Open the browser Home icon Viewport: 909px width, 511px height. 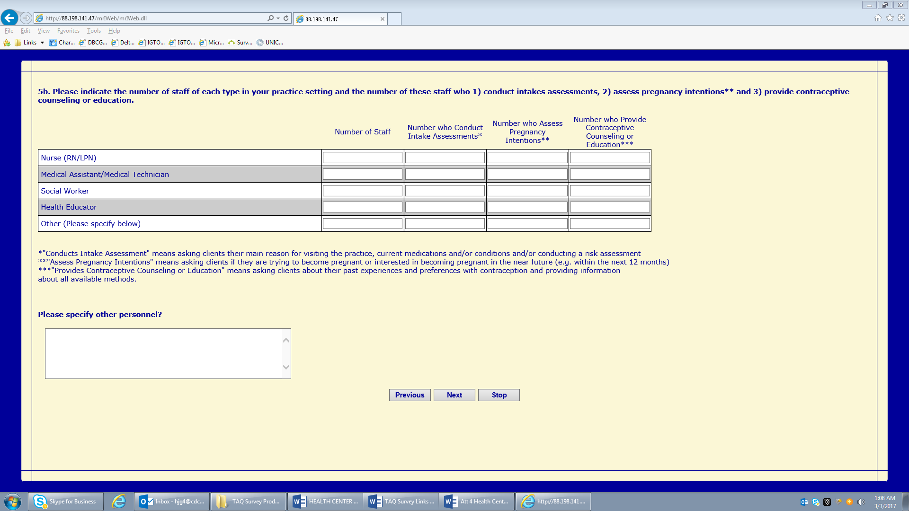point(878,18)
